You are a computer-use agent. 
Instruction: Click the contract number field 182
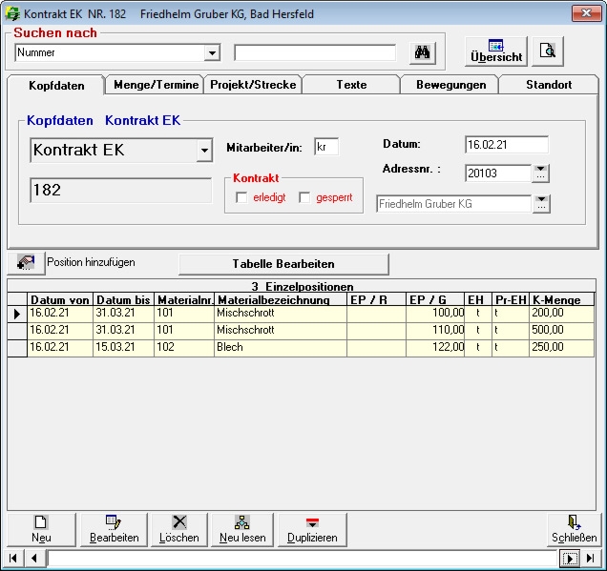tap(121, 191)
